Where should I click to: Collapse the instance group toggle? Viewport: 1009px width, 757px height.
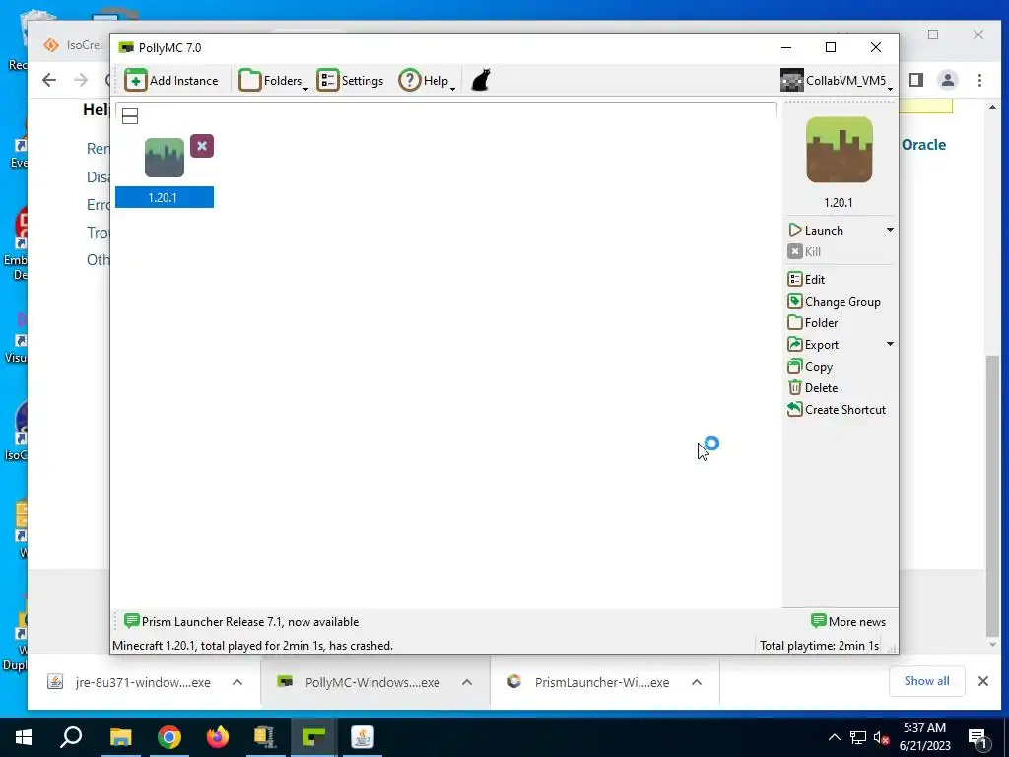click(130, 116)
